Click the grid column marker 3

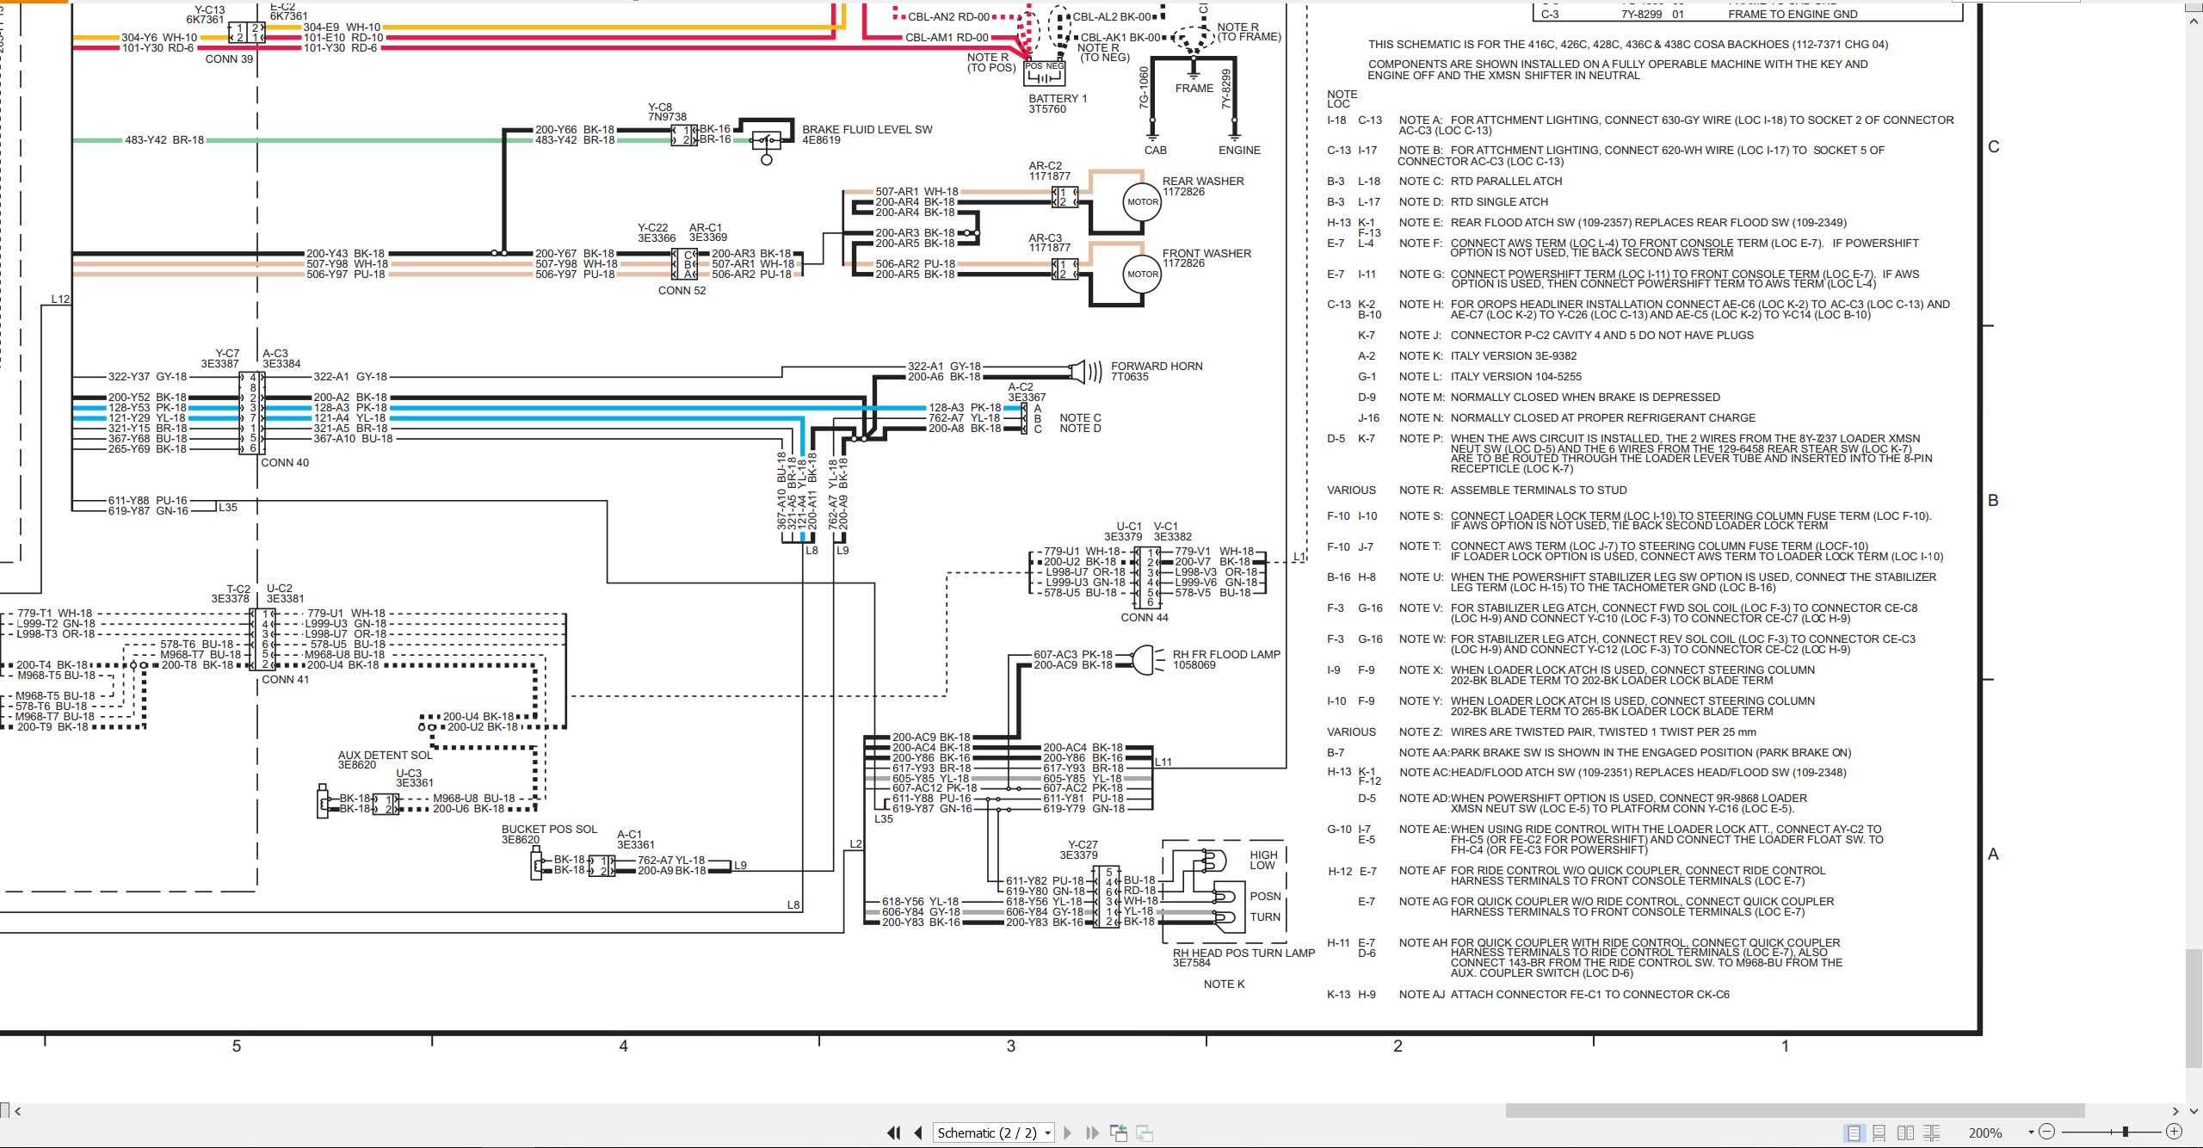coord(1011,1046)
